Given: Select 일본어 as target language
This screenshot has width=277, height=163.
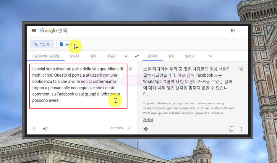Looking at the screenshot, I should pyautogui.click(x=189, y=56).
